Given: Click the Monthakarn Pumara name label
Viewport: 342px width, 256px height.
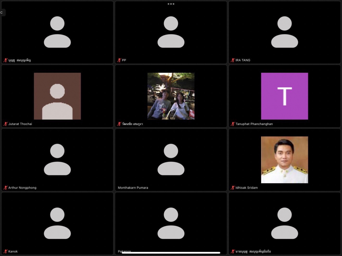Looking at the screenshot, I should tap(133, 188).
